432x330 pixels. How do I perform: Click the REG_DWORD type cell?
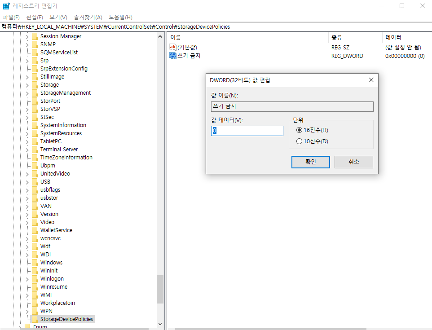pos(347,56)
